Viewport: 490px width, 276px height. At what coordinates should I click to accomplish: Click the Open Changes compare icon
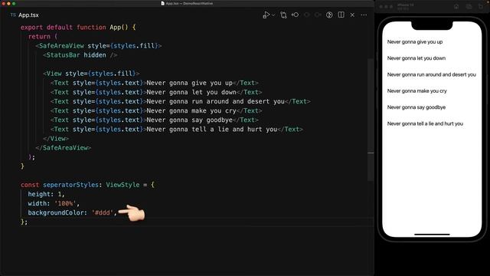pyautogui.click(x=283, y=15)
